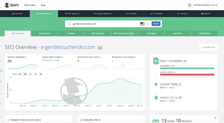Expand the account email dropdown chevron

pos(217,5)
